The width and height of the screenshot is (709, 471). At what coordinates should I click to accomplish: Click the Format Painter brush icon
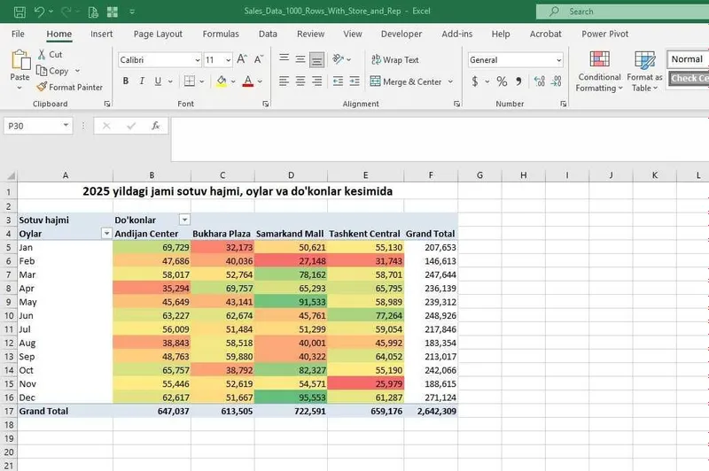coord(42,87)
